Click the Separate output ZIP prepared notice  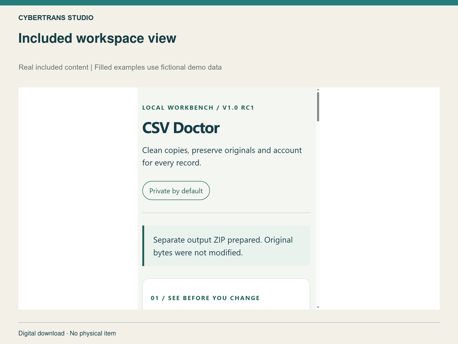click(226, 246)
